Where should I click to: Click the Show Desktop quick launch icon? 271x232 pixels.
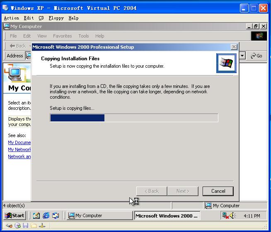[36, 215]
